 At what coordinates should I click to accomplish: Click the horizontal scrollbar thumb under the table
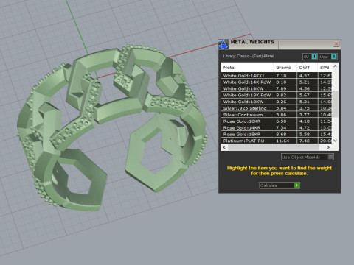[273, 147]
